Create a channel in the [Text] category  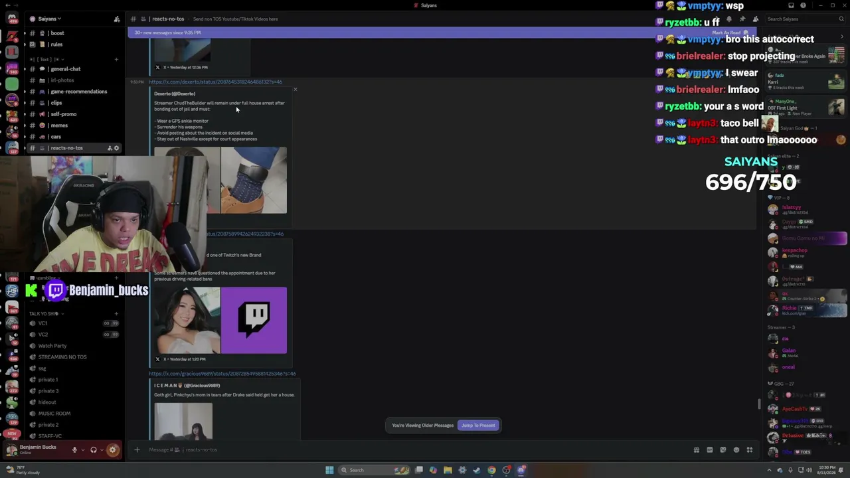[x=116, y=60]
